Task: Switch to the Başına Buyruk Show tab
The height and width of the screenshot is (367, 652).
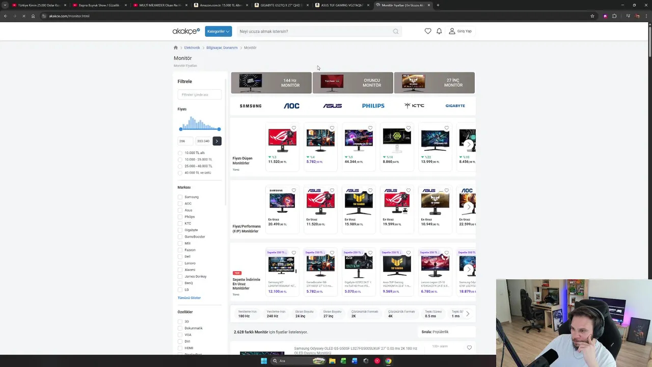Action: [x=99, y=5]
